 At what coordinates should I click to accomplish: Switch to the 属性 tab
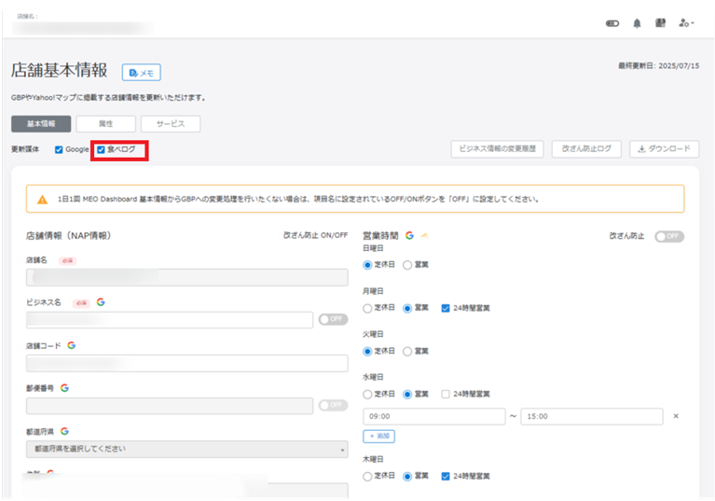(x=105, y=123)
